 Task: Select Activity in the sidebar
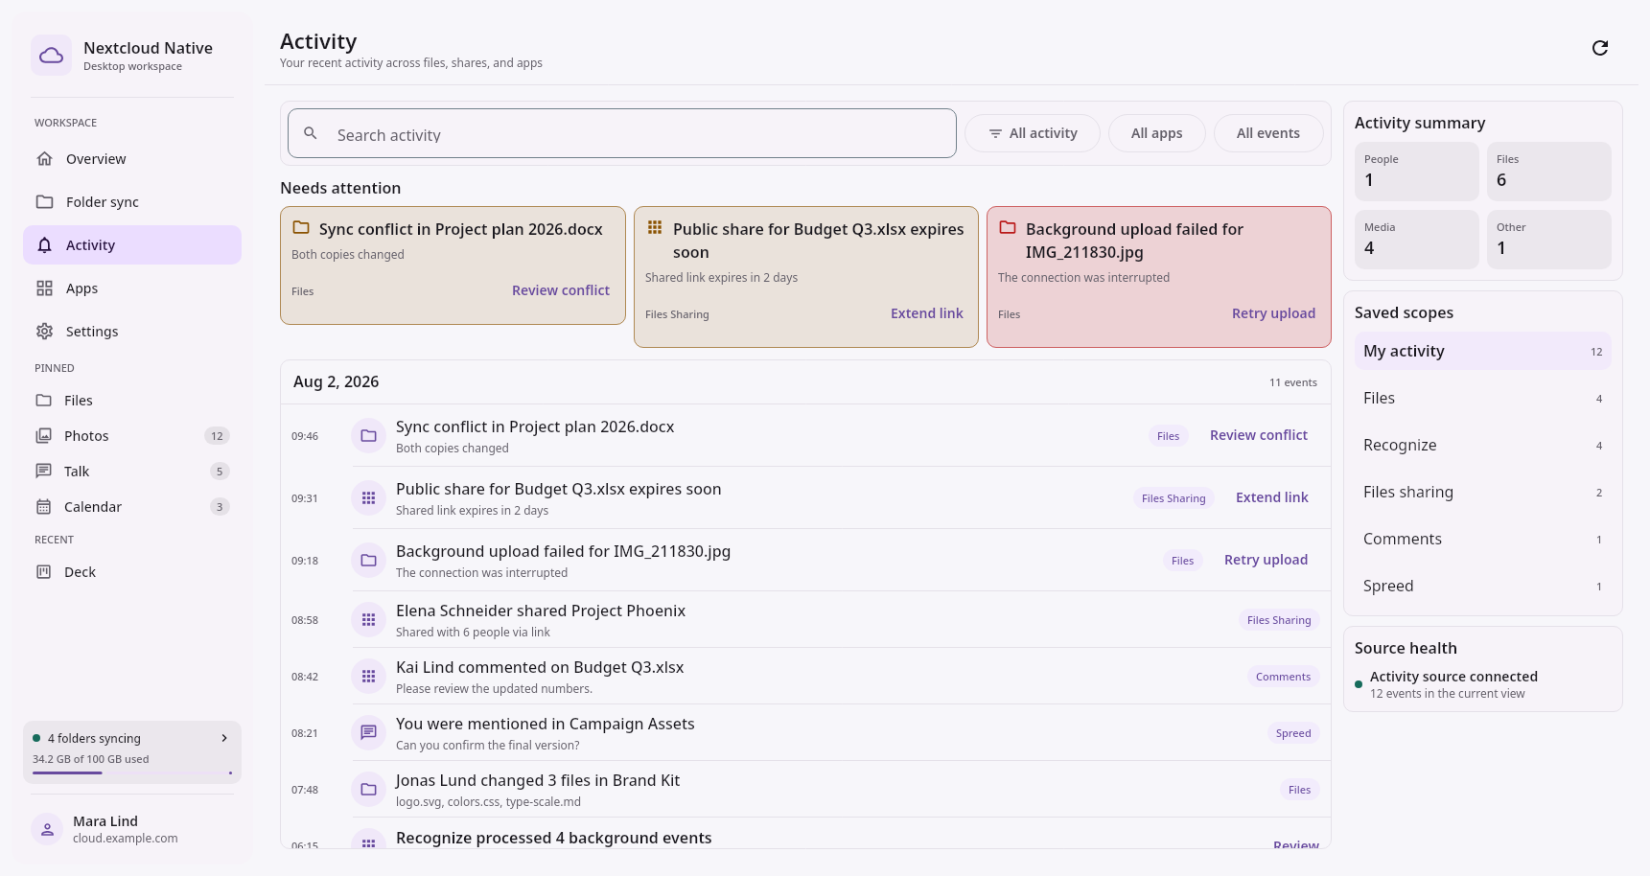tap(132, 245)
